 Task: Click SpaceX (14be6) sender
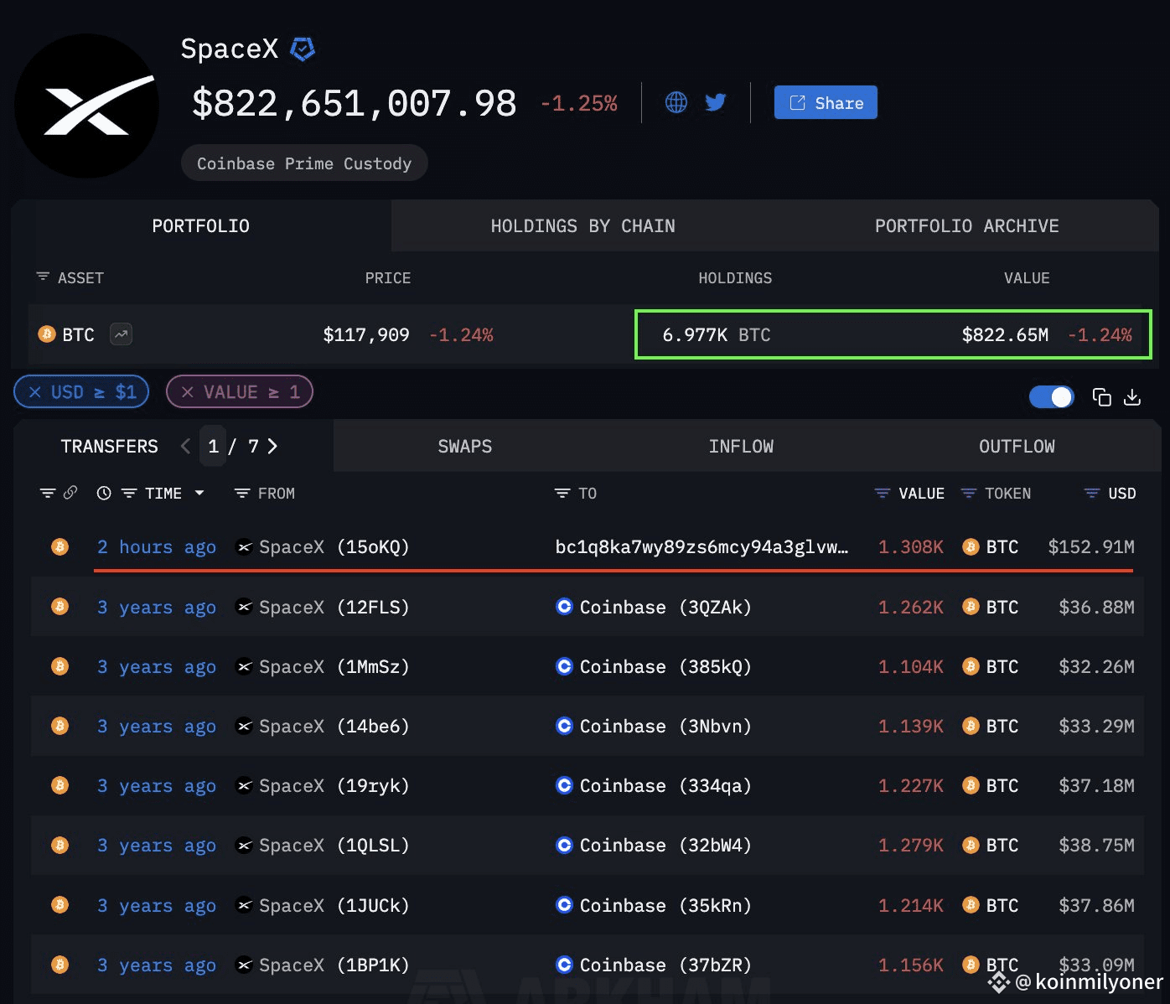(323, 726)
